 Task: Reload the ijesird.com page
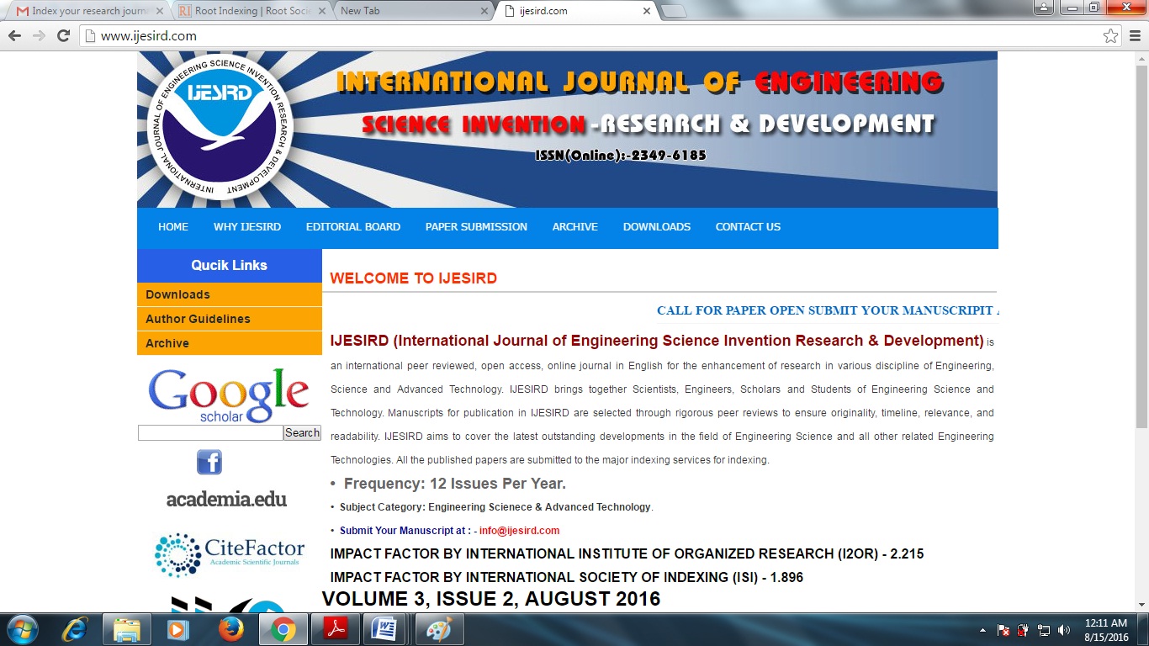point(63,35)
